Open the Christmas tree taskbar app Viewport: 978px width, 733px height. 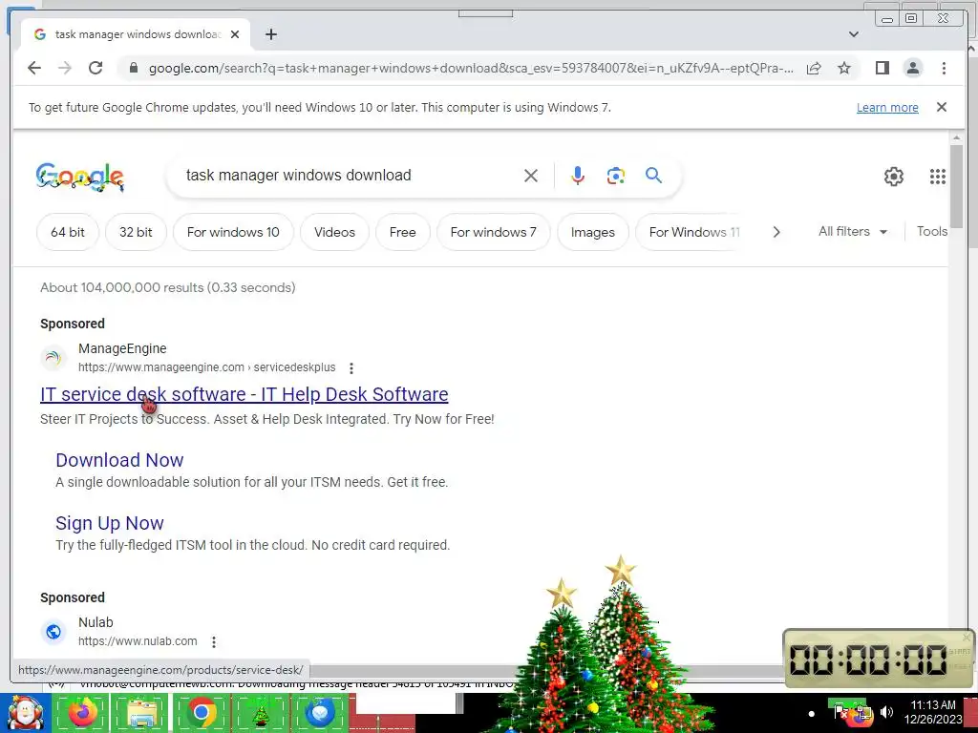click(261, 712)
